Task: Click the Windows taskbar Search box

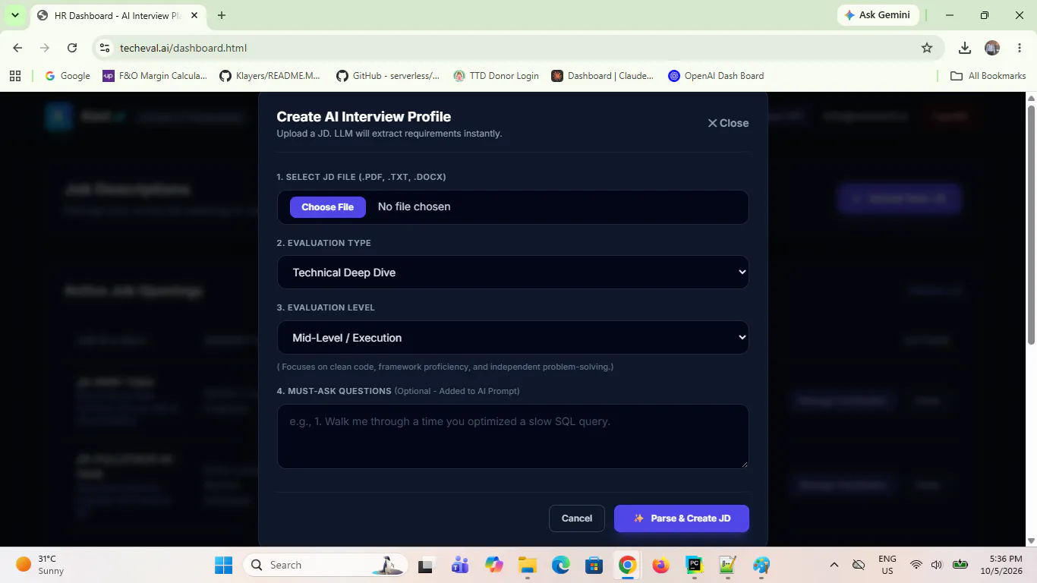Action: [326, 565]
